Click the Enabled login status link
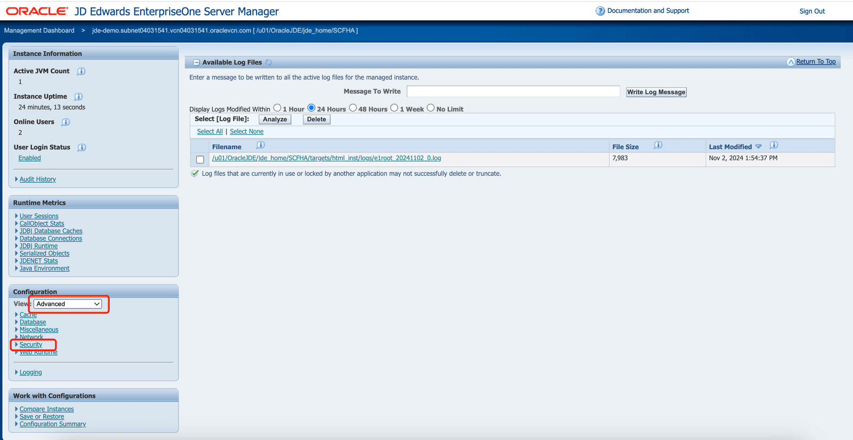This screenshot has width=853, height=440. (x=30, y=158)
